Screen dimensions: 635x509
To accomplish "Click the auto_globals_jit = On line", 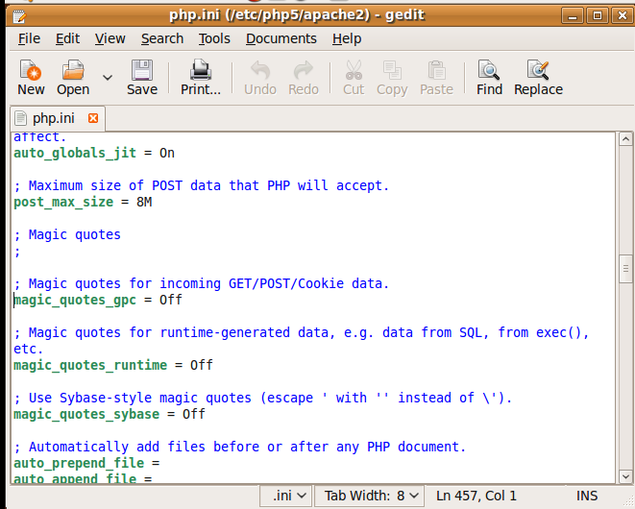I will tap(94, 153).
